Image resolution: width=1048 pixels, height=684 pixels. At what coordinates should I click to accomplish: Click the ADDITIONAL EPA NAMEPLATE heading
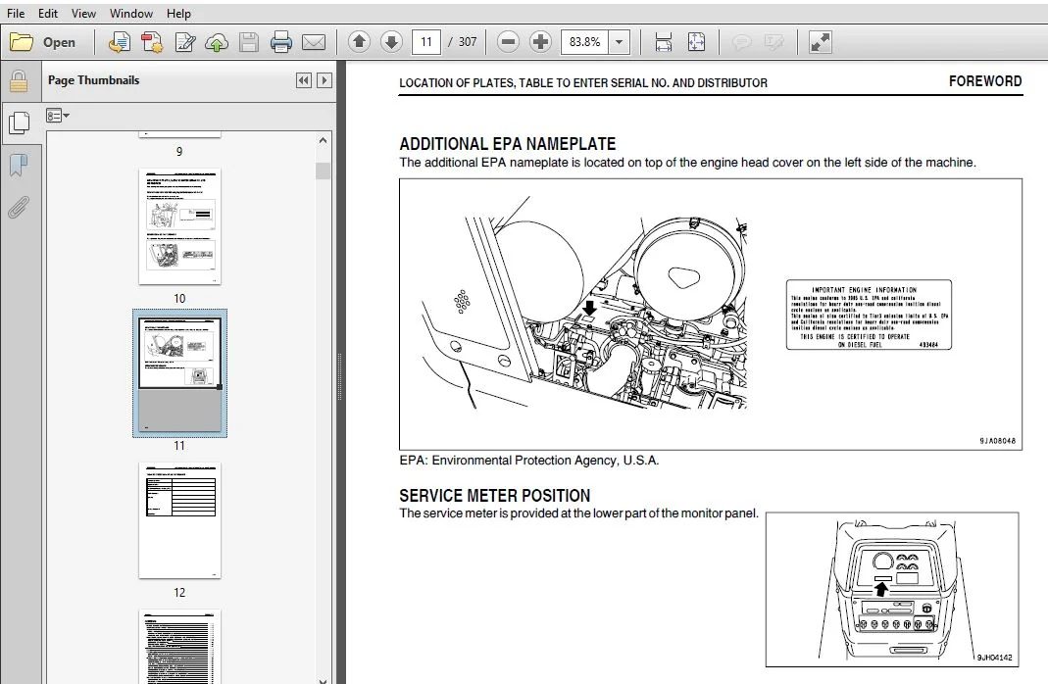507,144
